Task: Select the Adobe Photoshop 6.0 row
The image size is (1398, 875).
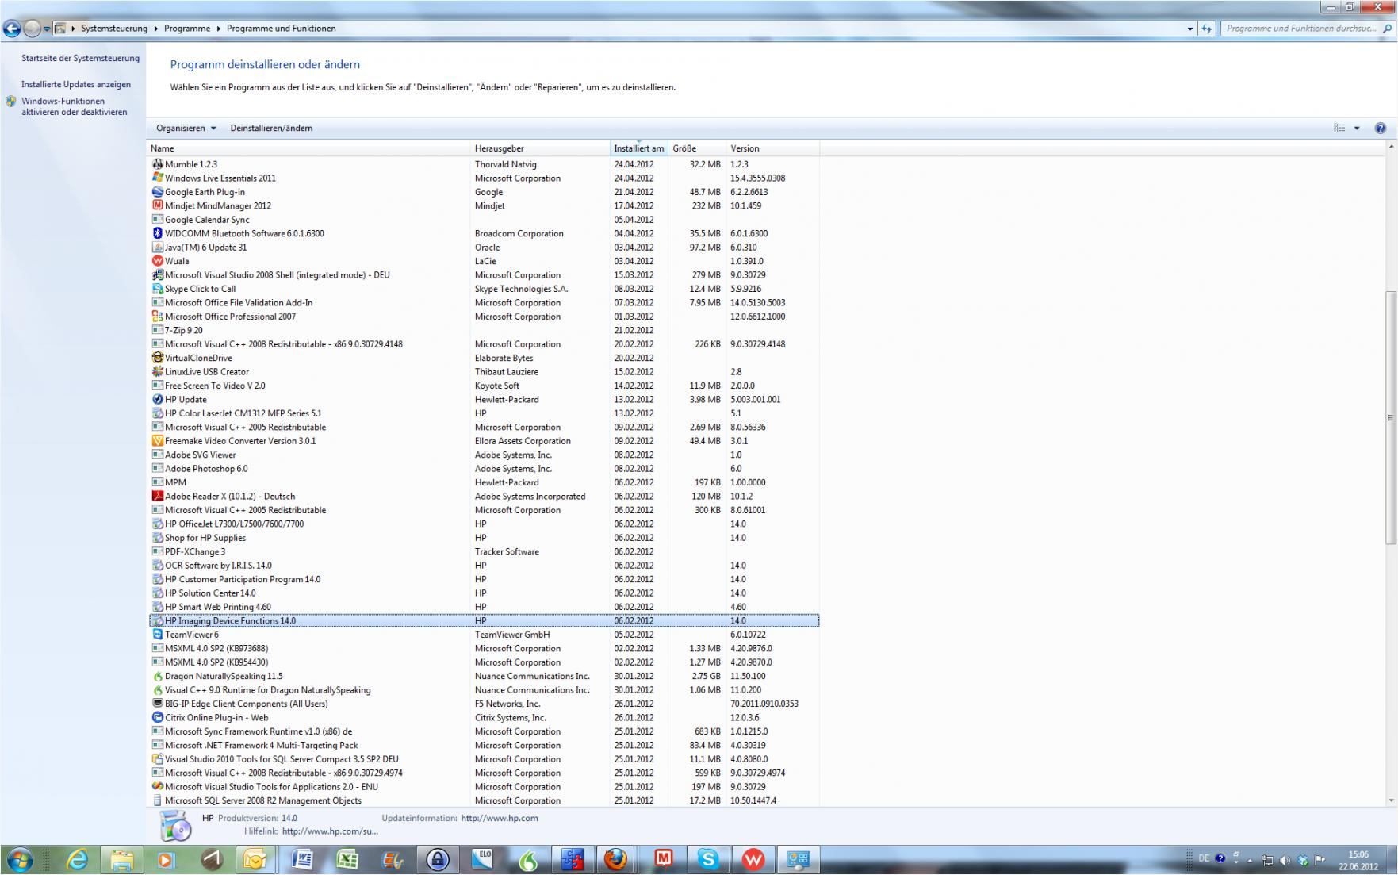Action: [x=484, y=469]
